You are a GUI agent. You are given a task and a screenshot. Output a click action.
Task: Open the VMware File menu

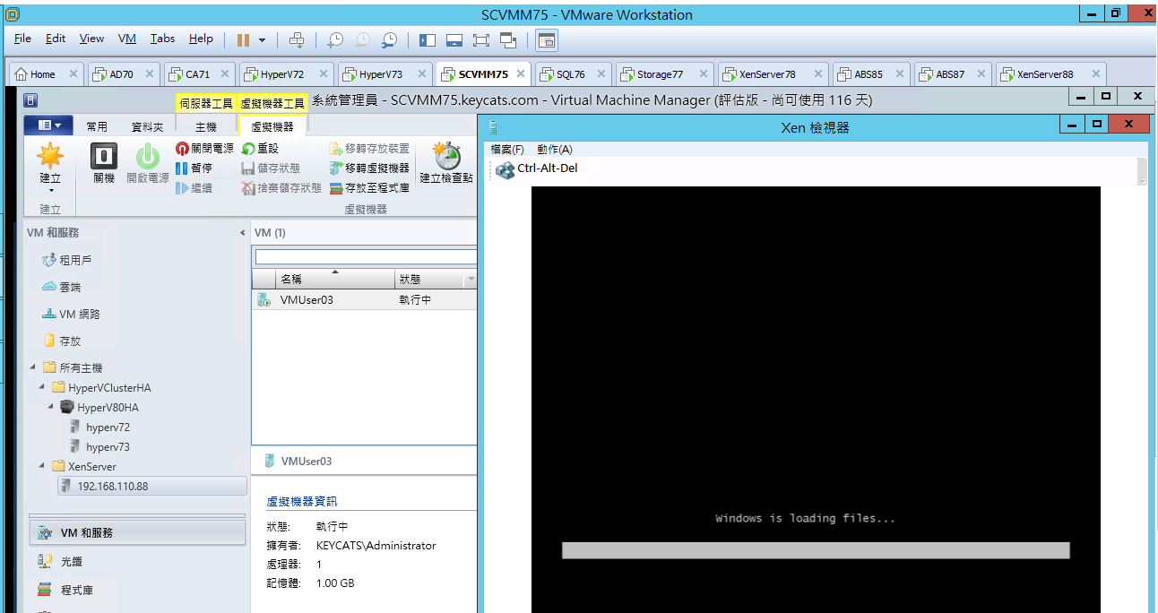point(22,39)
